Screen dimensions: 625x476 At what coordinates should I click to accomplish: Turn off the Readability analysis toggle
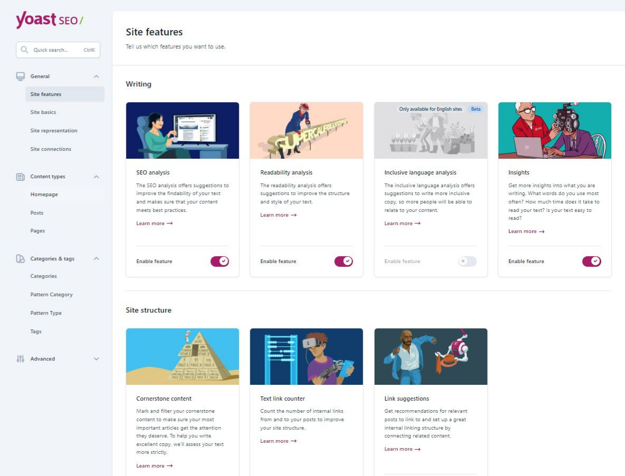[343, 261]
